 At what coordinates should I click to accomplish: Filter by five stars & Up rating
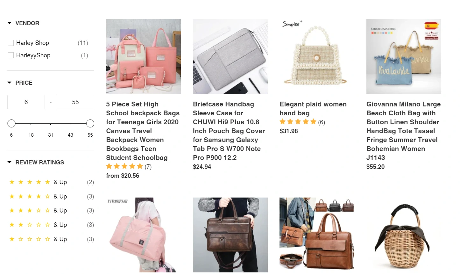pyautogui.click(x=51, y=182)
